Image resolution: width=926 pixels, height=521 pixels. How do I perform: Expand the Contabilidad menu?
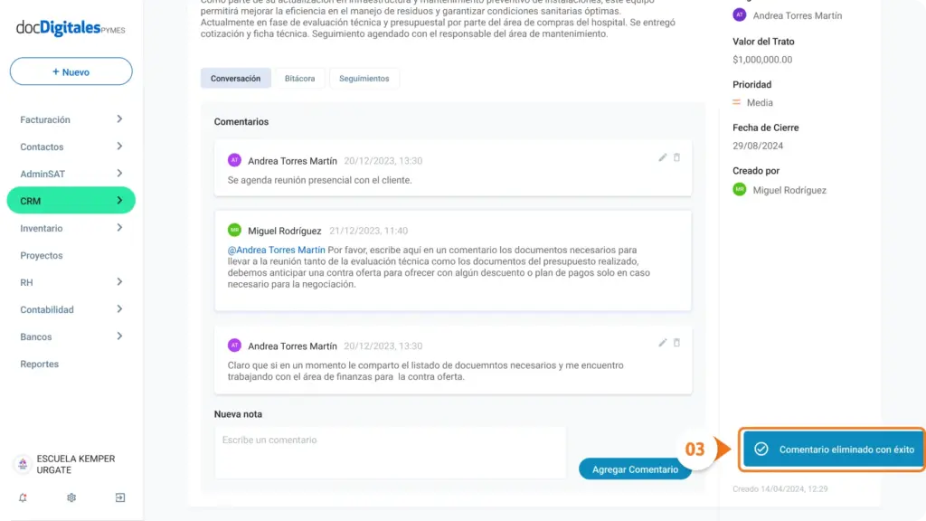coord(71,309)
